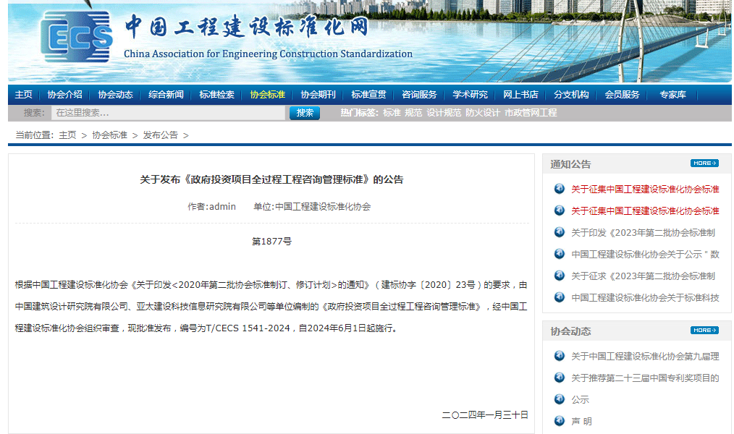734x434 pixels.
Task: Open the 公示 news link
Action: point(580,400)
